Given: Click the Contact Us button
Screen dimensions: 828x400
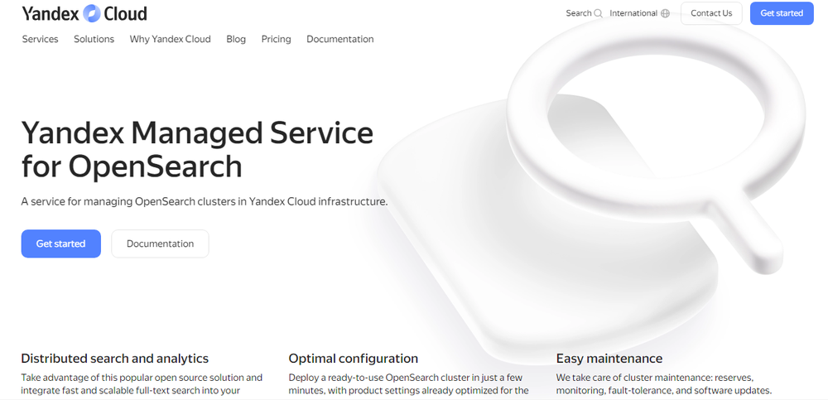Looking at the screenshot, I should pyautogui.click(x=711, y=14).
